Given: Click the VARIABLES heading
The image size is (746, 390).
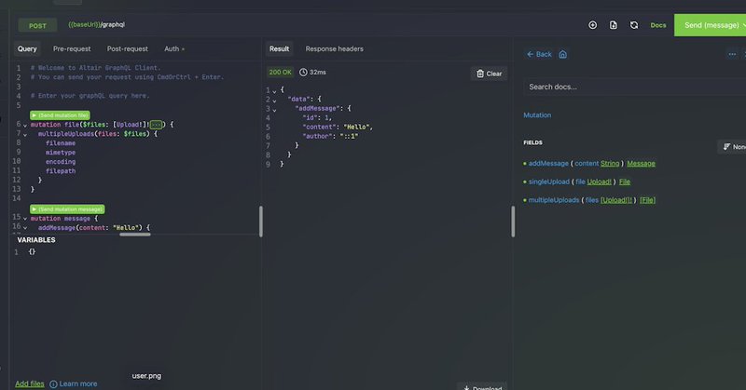Looking at the screenshot, I should (36, 240).
